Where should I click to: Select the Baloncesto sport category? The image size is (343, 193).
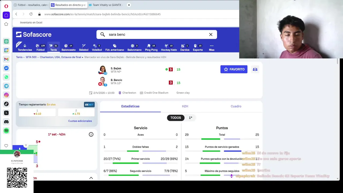69,47
